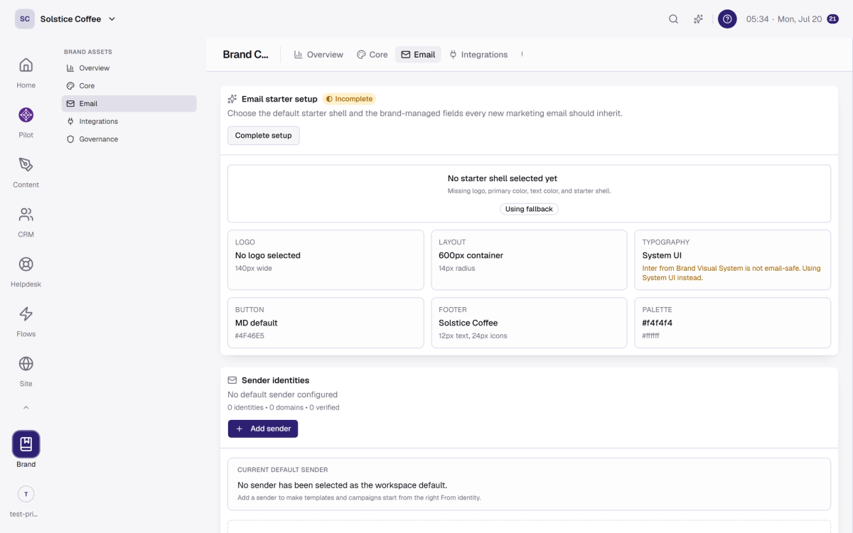Go to Content in the sidebar
Viewport: 853px width, 533px height.
click(26, 172)
